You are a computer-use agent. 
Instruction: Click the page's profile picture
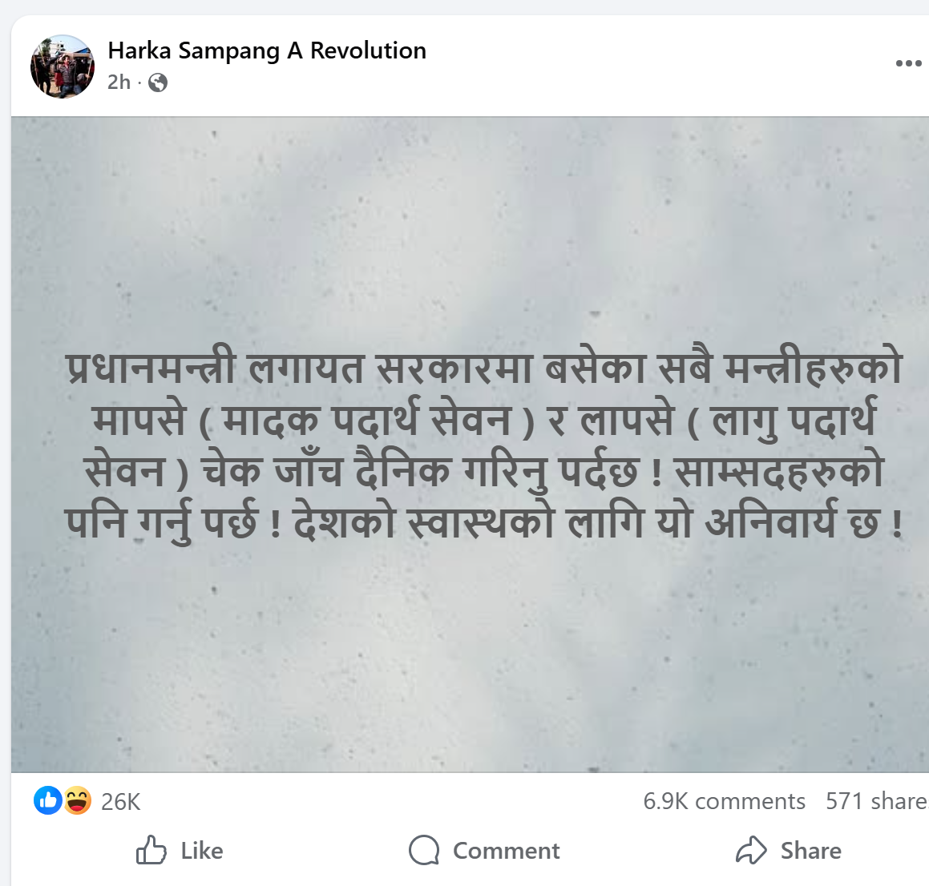click(x=63, y=66)
